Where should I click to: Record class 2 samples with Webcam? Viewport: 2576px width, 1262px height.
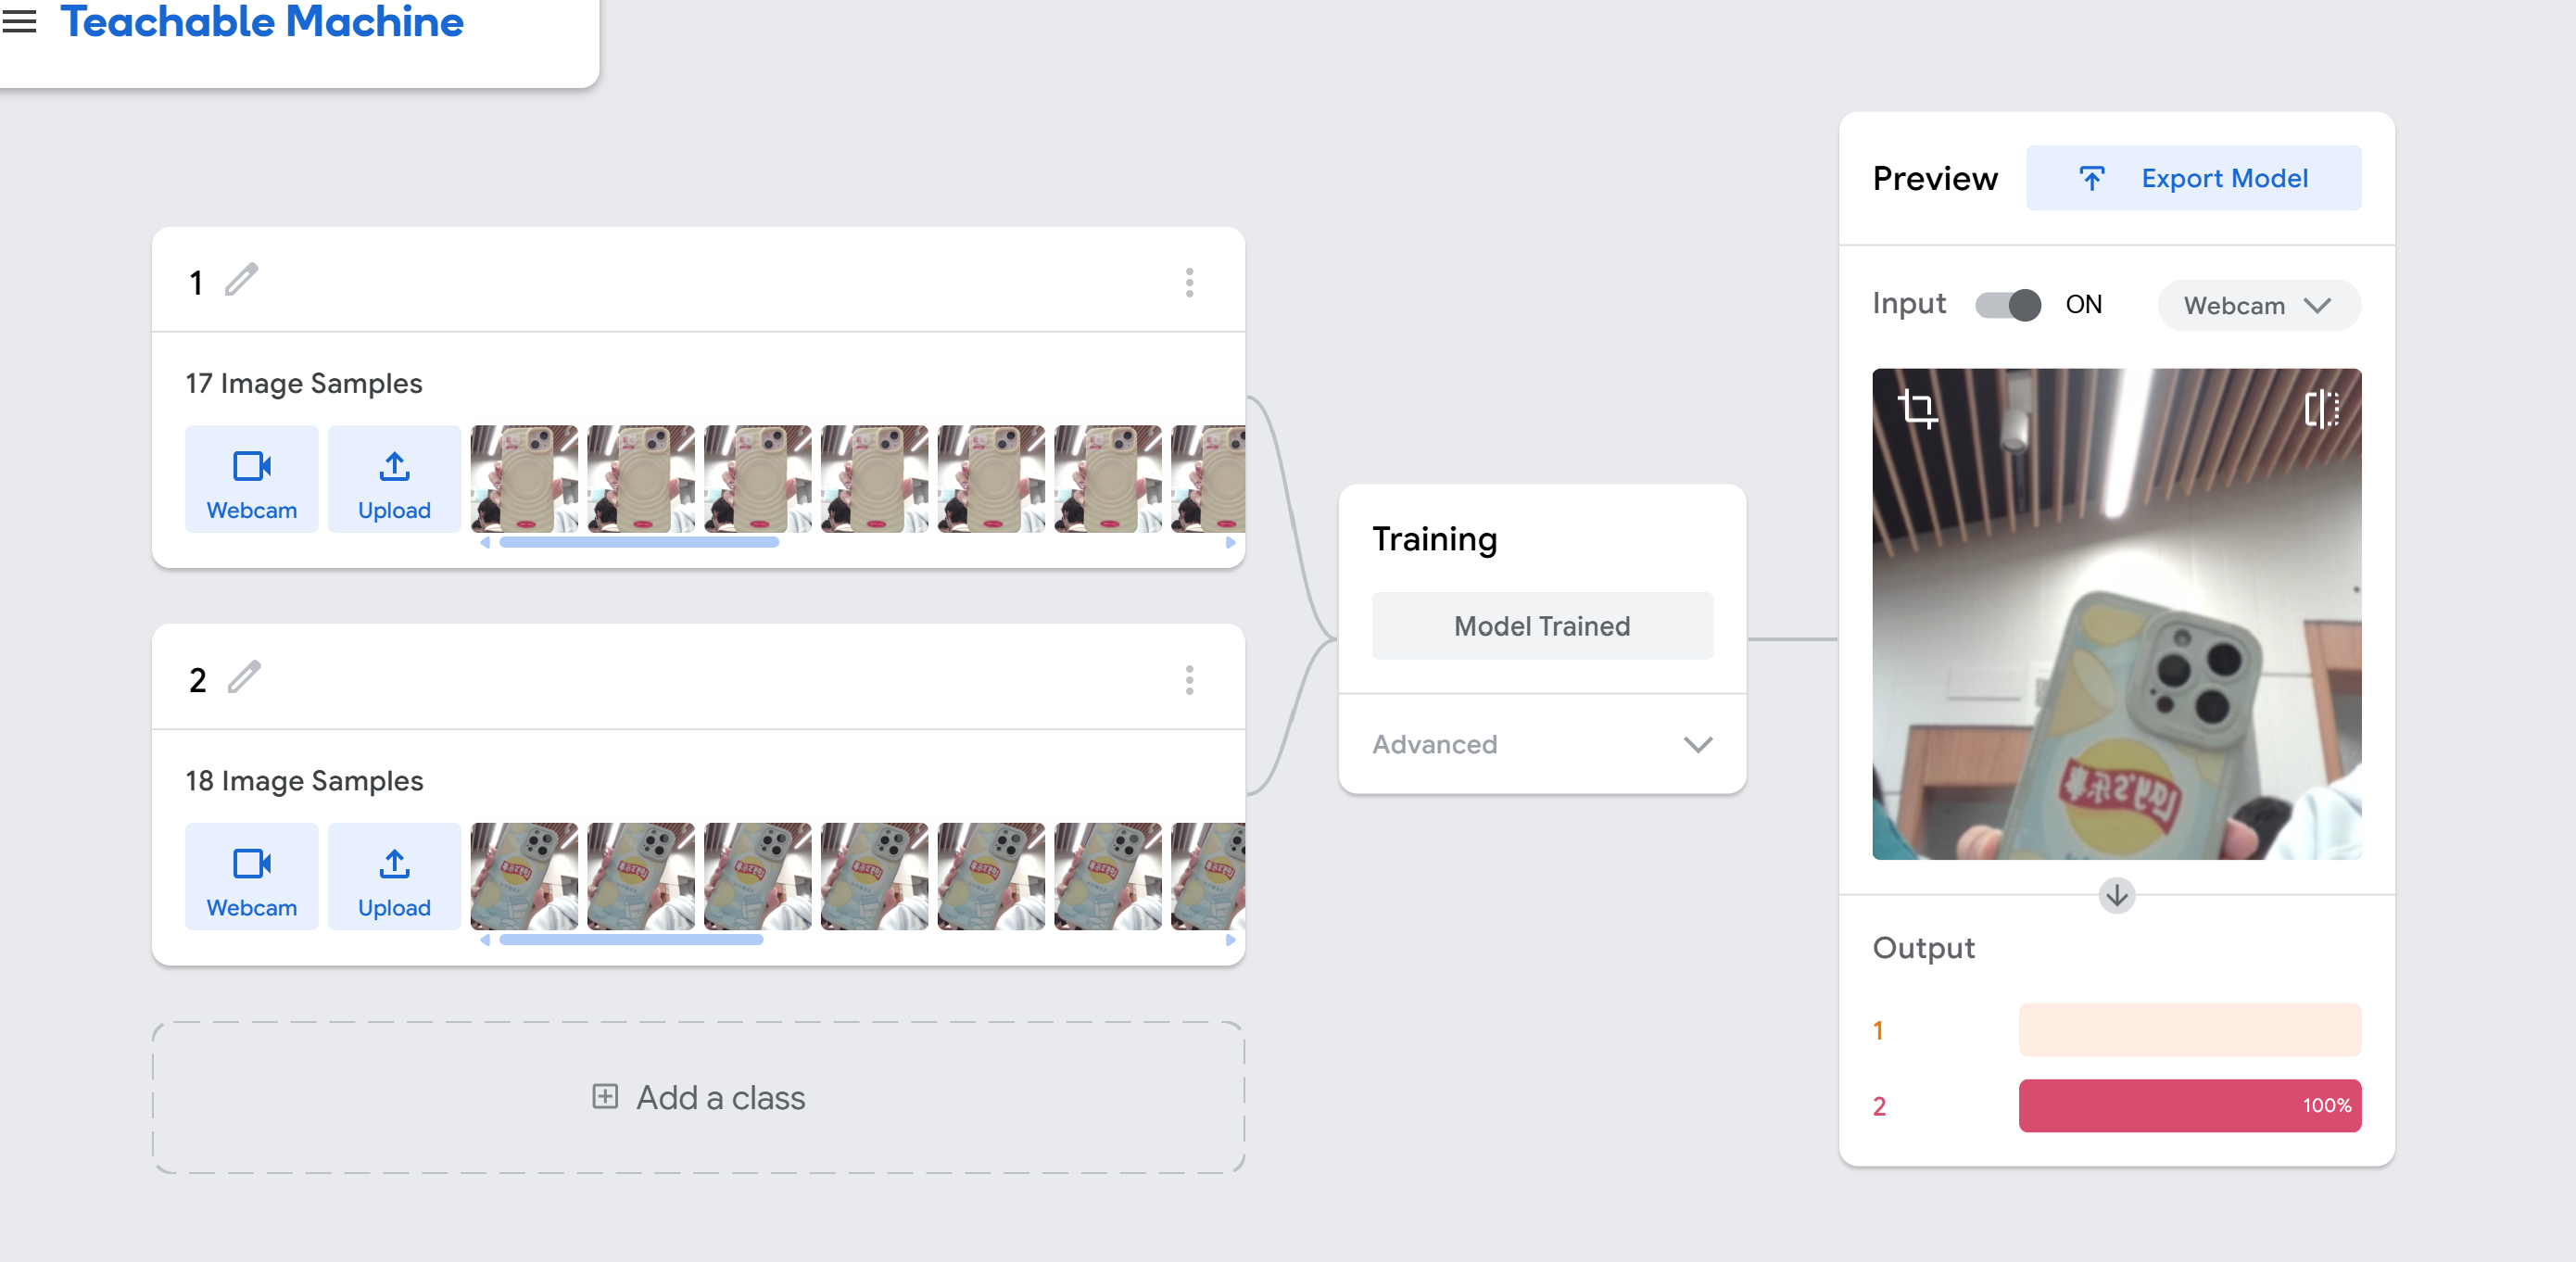[252, 877]
